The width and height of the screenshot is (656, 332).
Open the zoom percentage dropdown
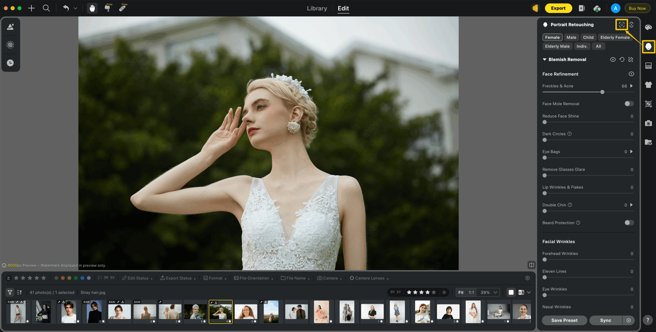click(x=495, y=292)
